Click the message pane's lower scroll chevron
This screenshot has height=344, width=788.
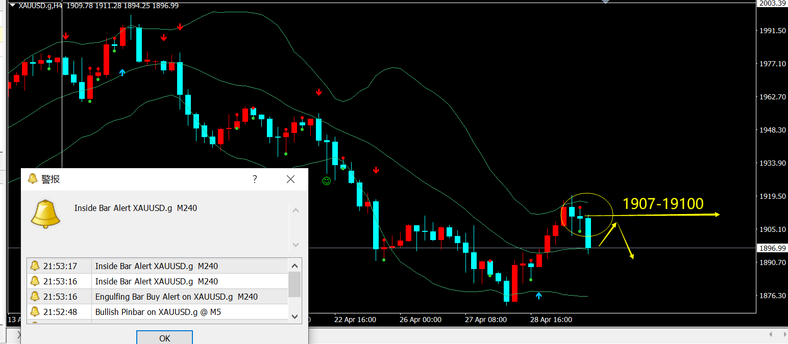click(295, 245)
